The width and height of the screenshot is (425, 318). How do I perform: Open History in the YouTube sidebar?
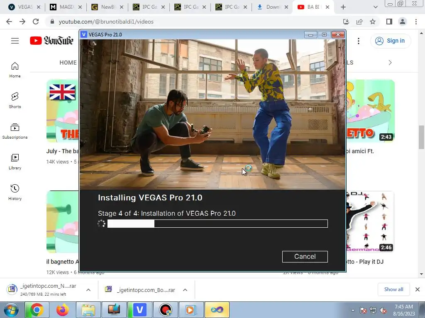[15, 192]
